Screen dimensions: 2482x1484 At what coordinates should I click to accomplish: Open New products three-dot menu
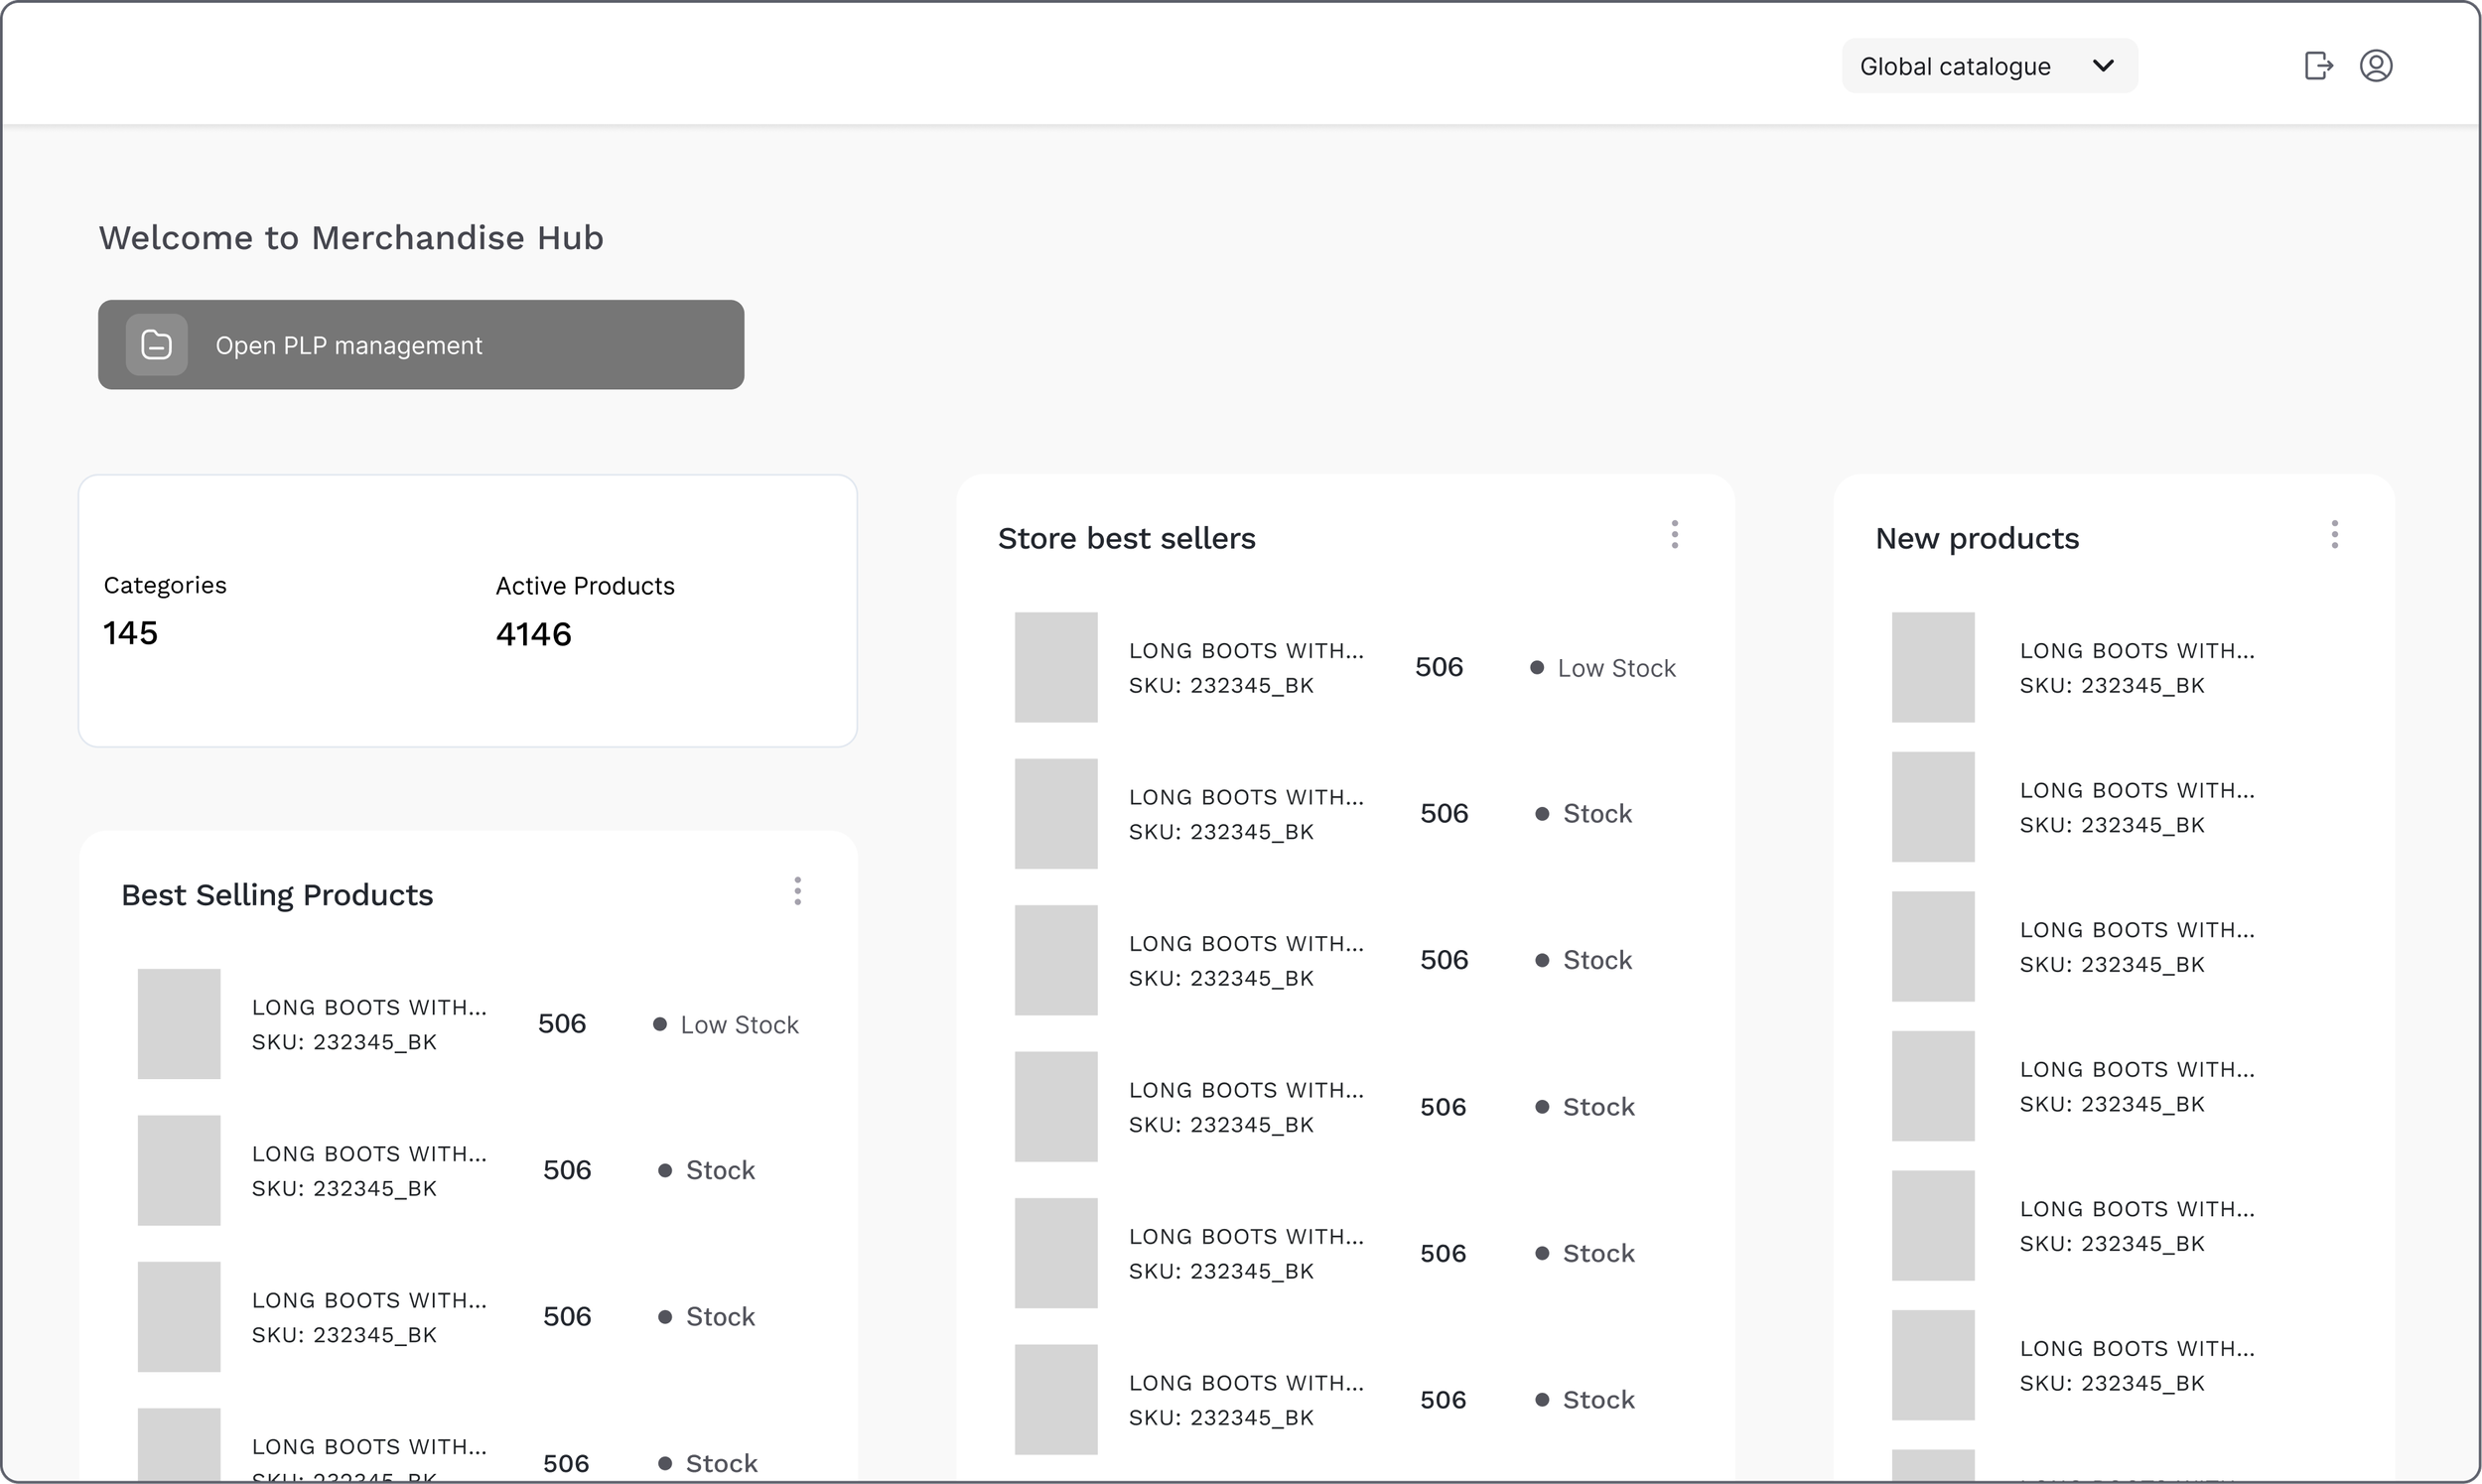coord(2334,535)
